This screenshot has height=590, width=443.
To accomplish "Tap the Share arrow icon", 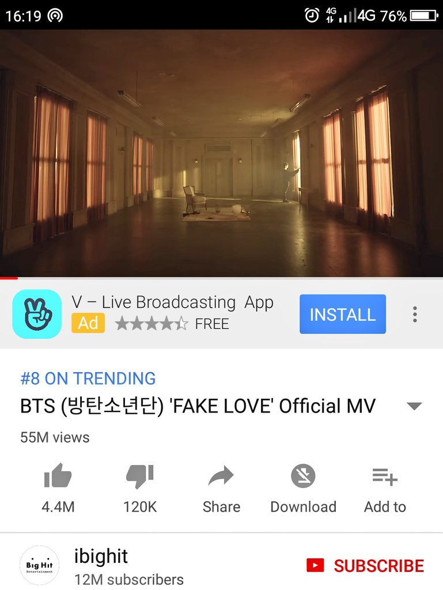I will pyautogui.click(x=221, y=475).
